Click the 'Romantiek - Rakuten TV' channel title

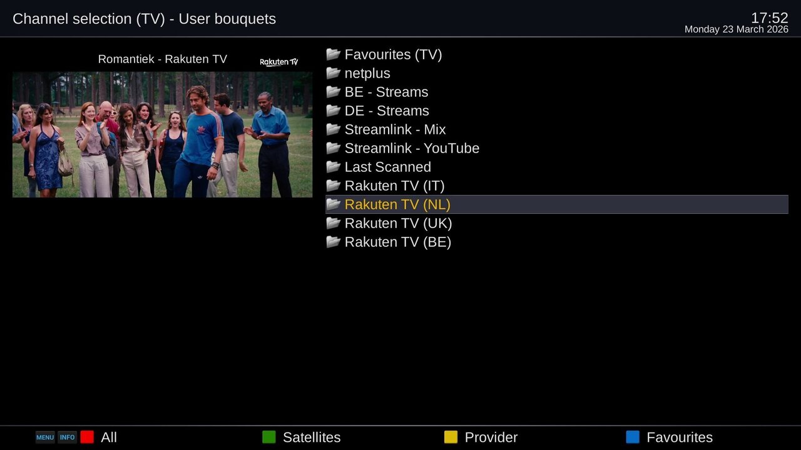163,59
